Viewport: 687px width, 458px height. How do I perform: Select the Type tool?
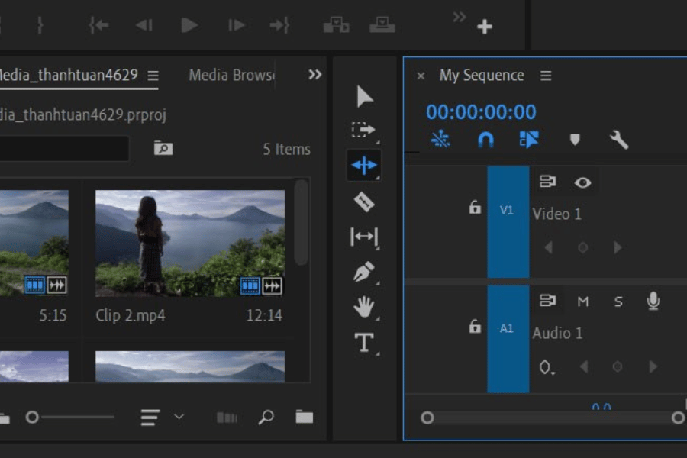pyautogui.click(x=364, y=343)
